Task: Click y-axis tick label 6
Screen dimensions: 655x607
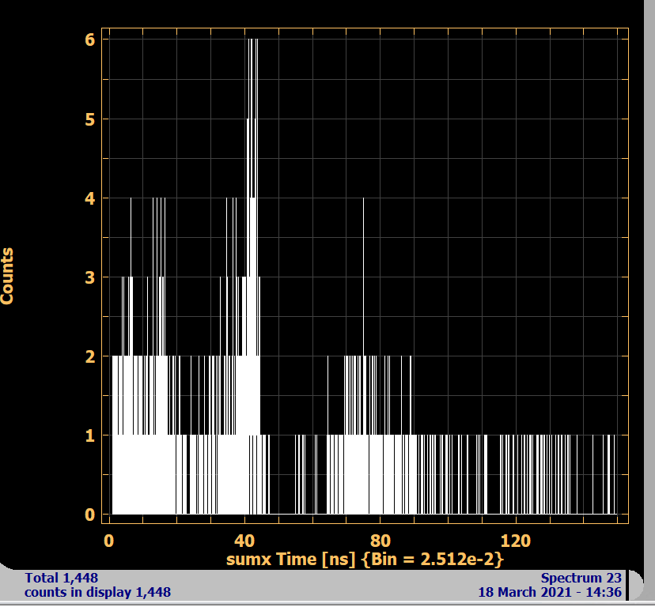Action: click(x=90, y=40)
